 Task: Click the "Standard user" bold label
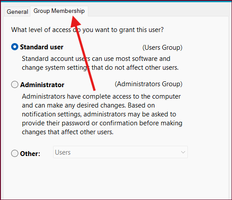pos(41,47)
